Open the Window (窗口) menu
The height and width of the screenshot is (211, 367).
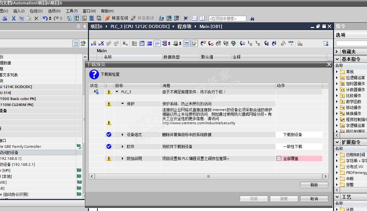point(89,11)
